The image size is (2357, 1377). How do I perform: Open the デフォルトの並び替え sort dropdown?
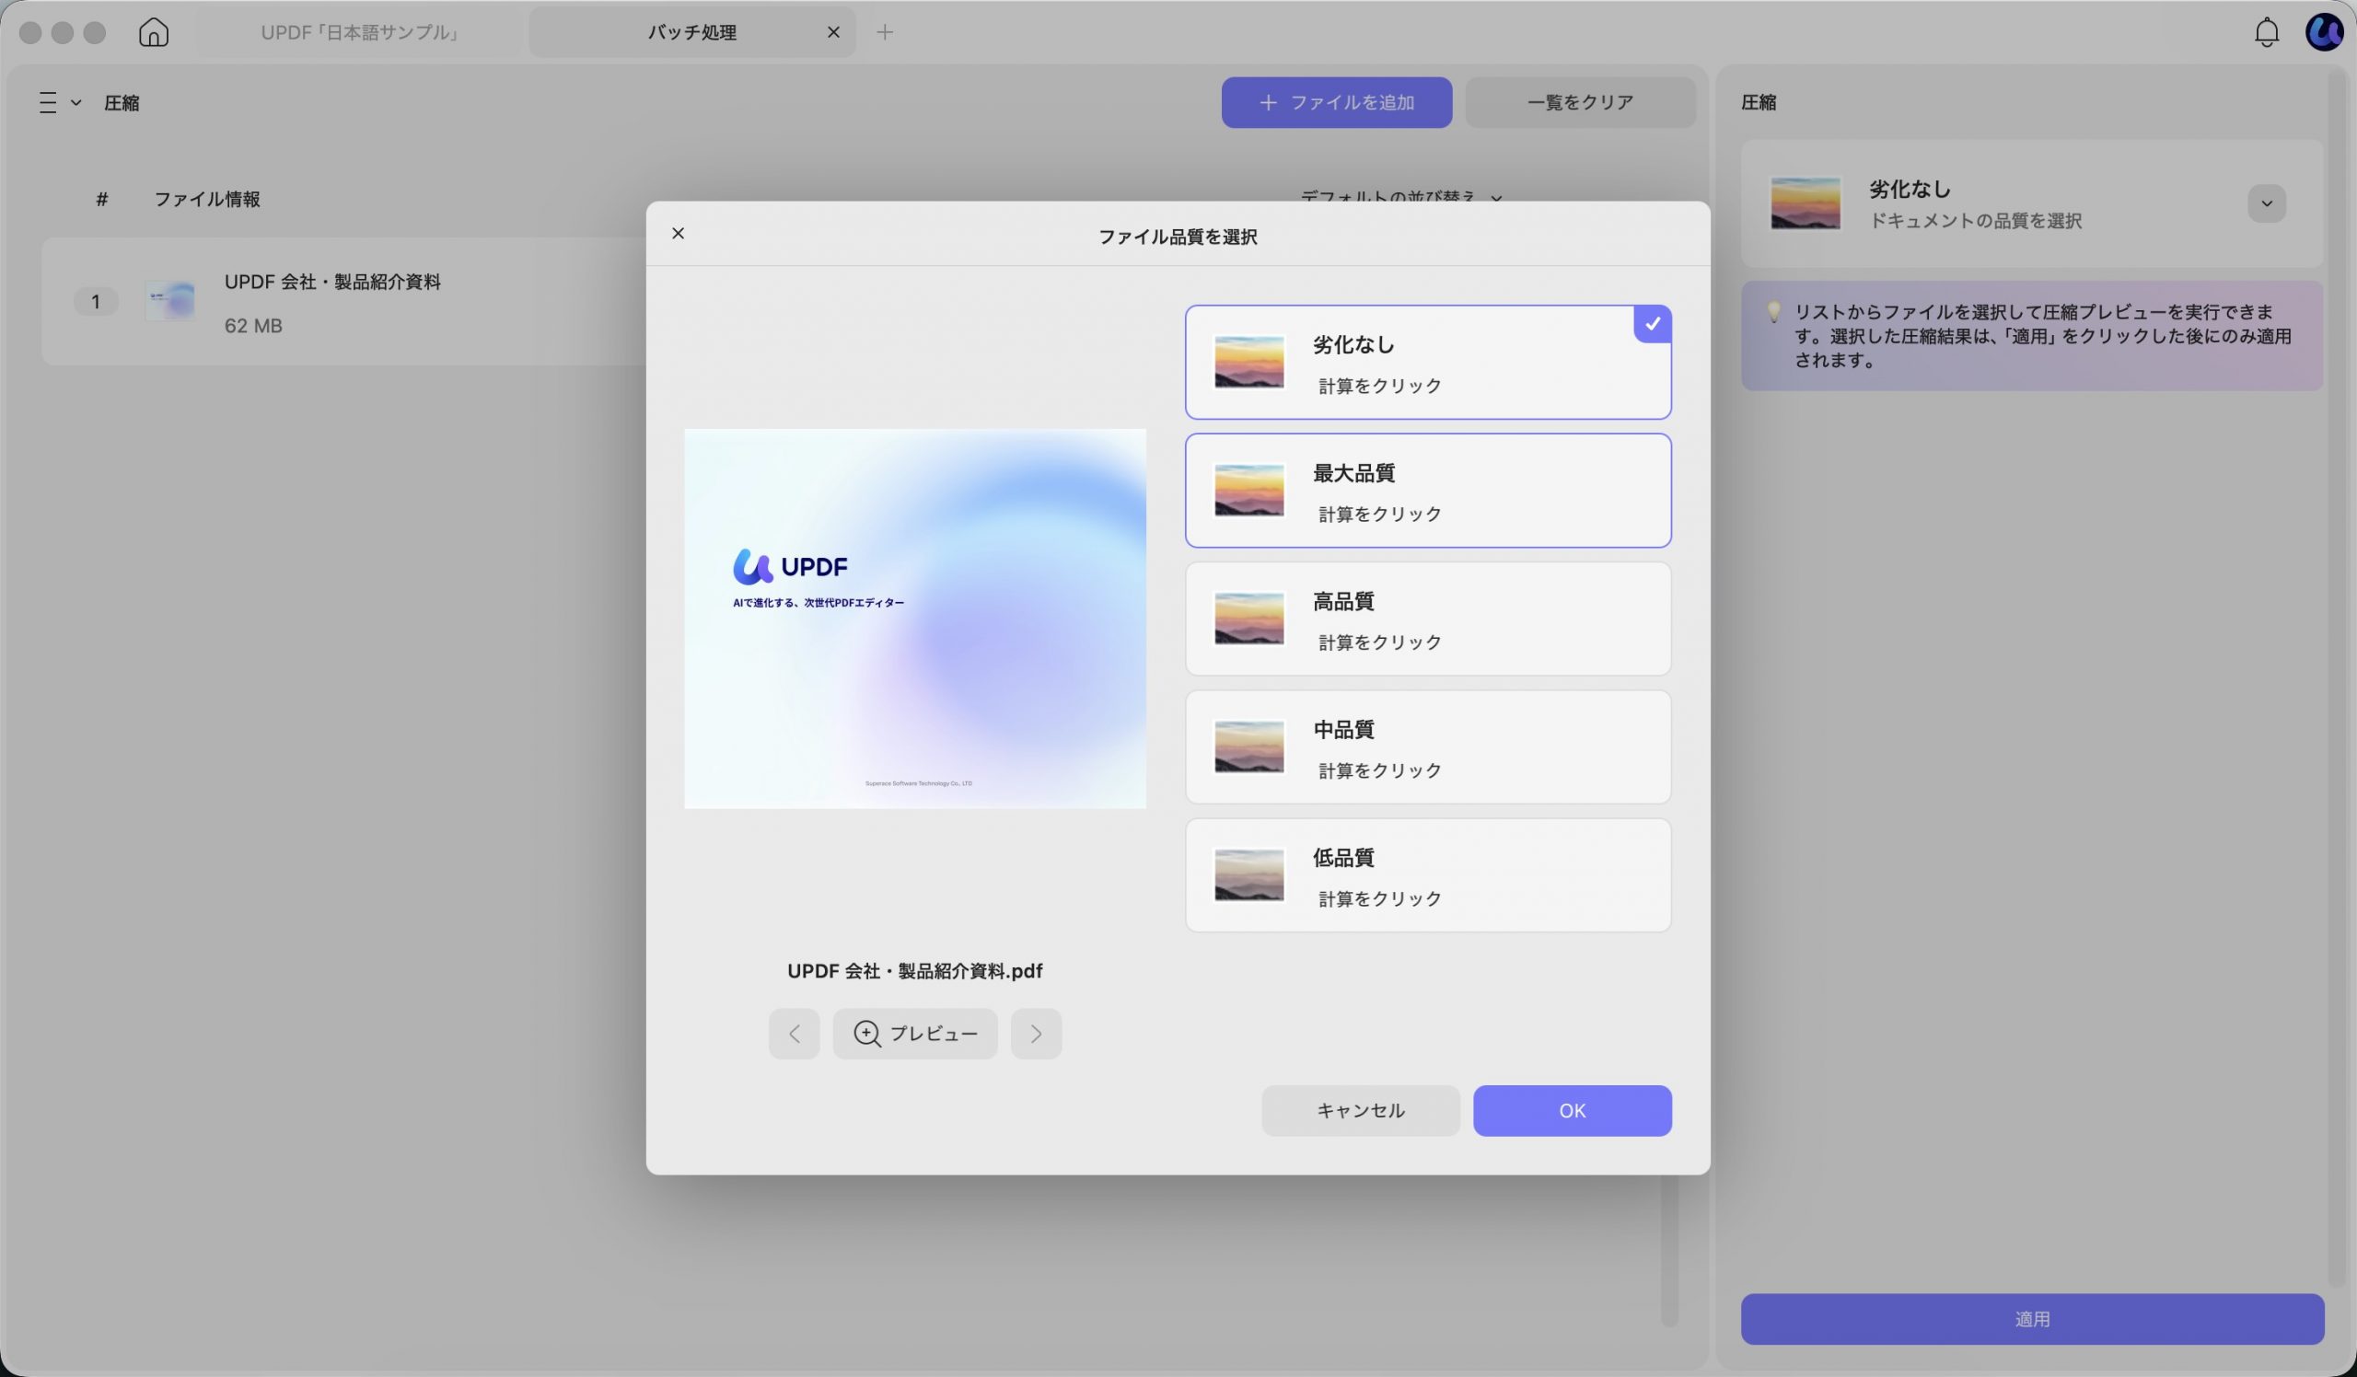[x=1400, y=197]
